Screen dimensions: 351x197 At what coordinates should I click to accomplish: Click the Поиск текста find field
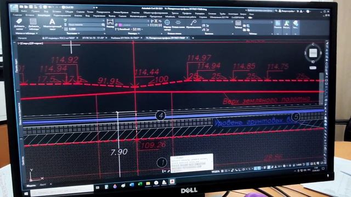pyautogui.click(x=84, y=25)
